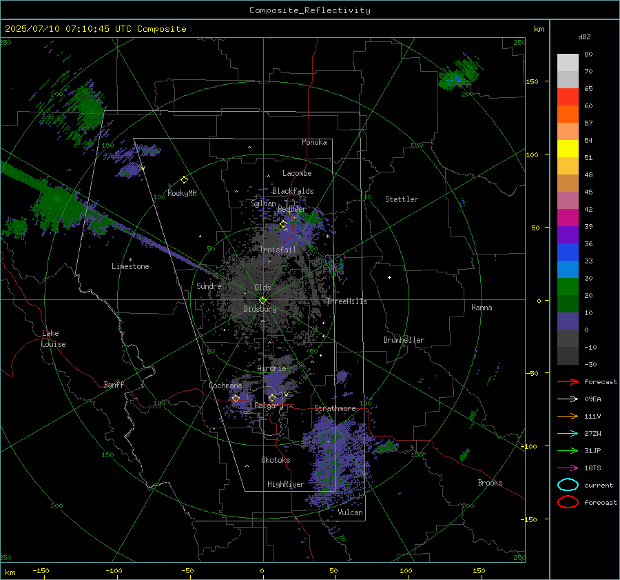
Task: Click the Lake Louise label
Action: click(x=53, y=339)
